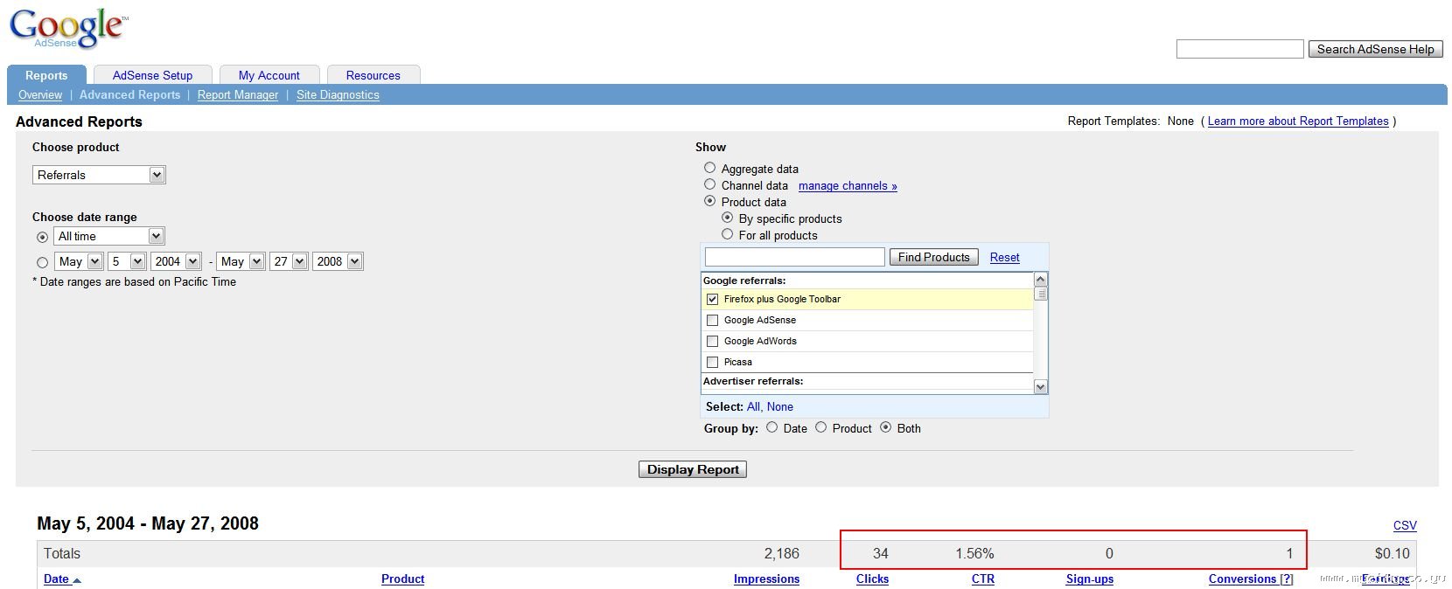
Task: Check the Google AdSense referral checkbox
Action: pos(712,320)
